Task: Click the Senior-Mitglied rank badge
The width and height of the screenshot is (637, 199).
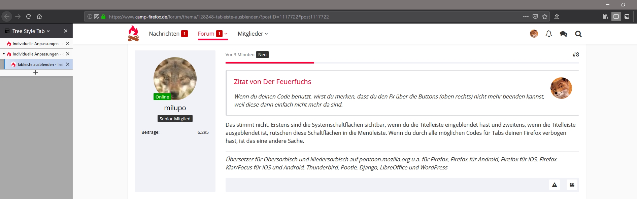Action: [175, 119]
